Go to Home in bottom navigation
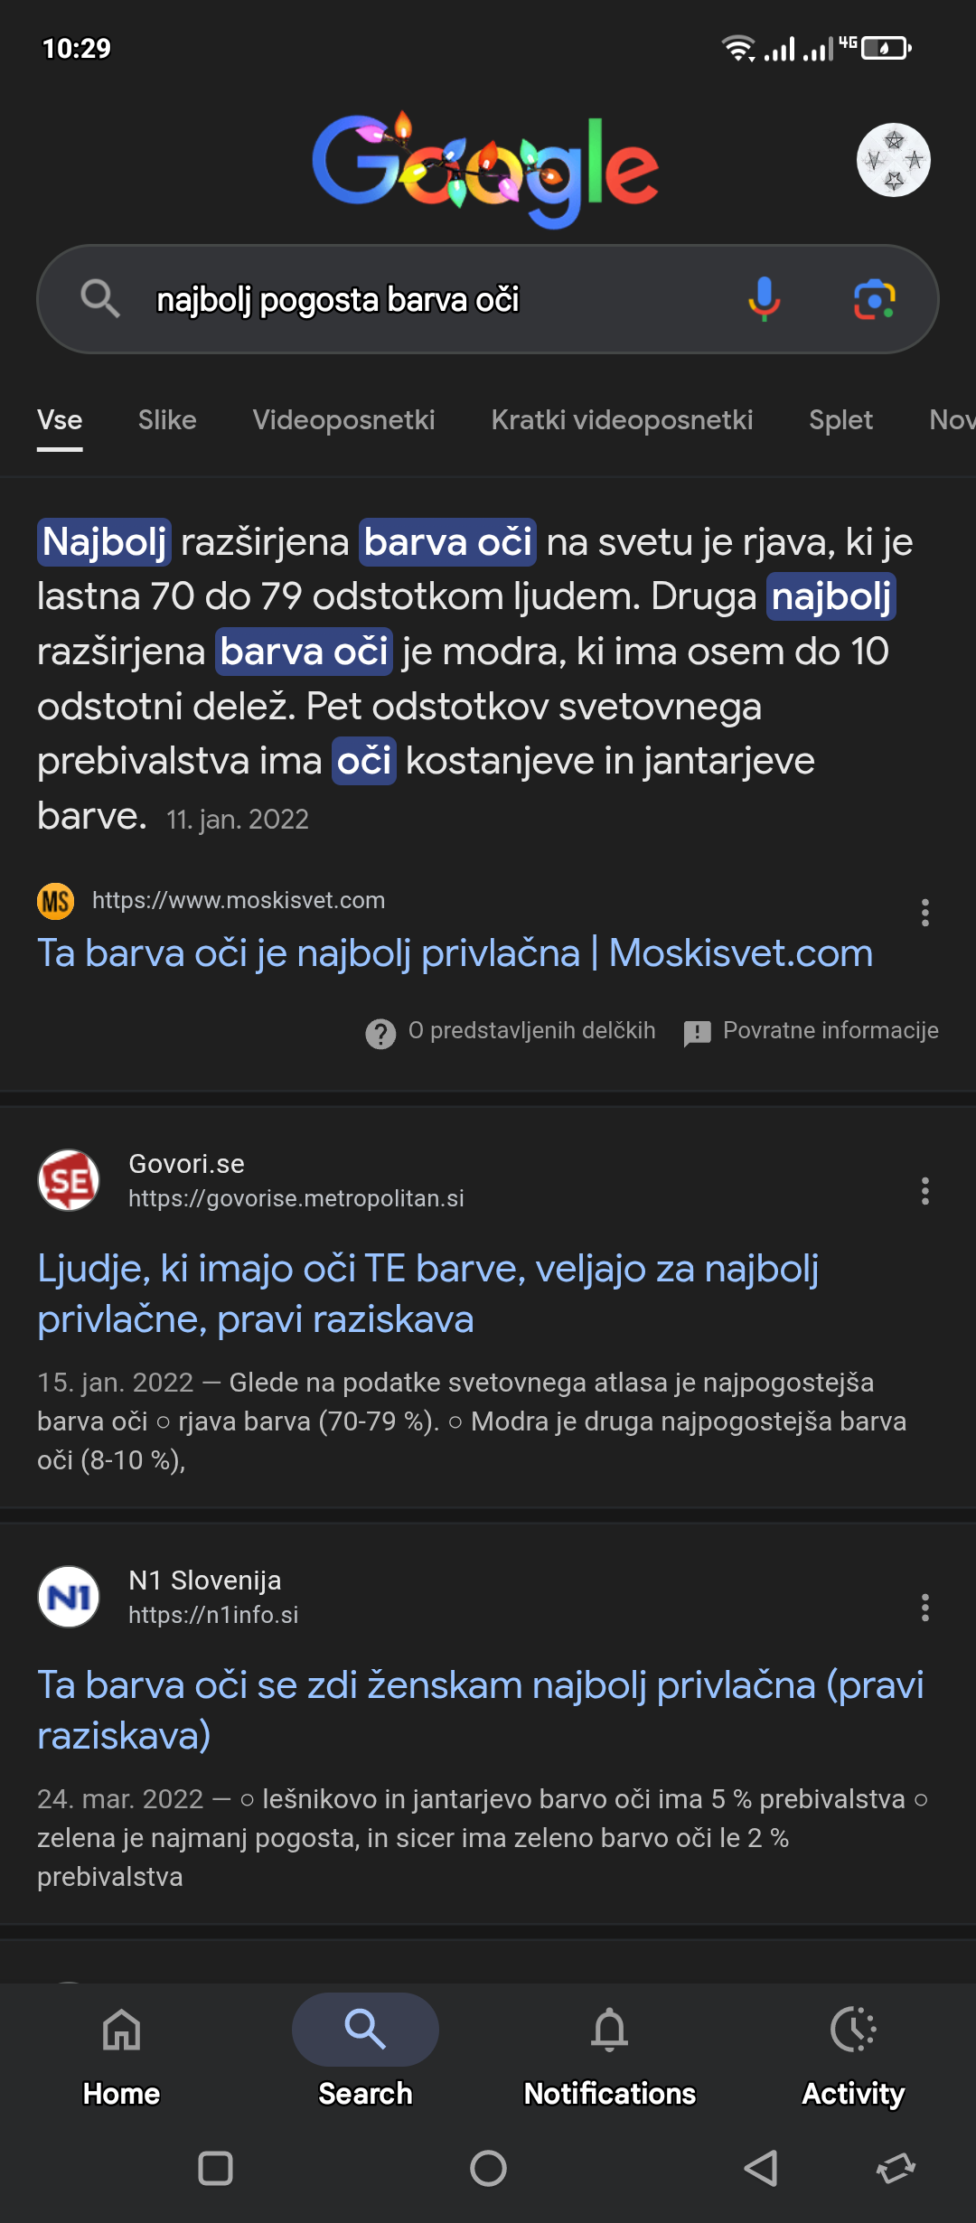The width and height of the screenshot is (976, 2223). (x=122, y=2050)
